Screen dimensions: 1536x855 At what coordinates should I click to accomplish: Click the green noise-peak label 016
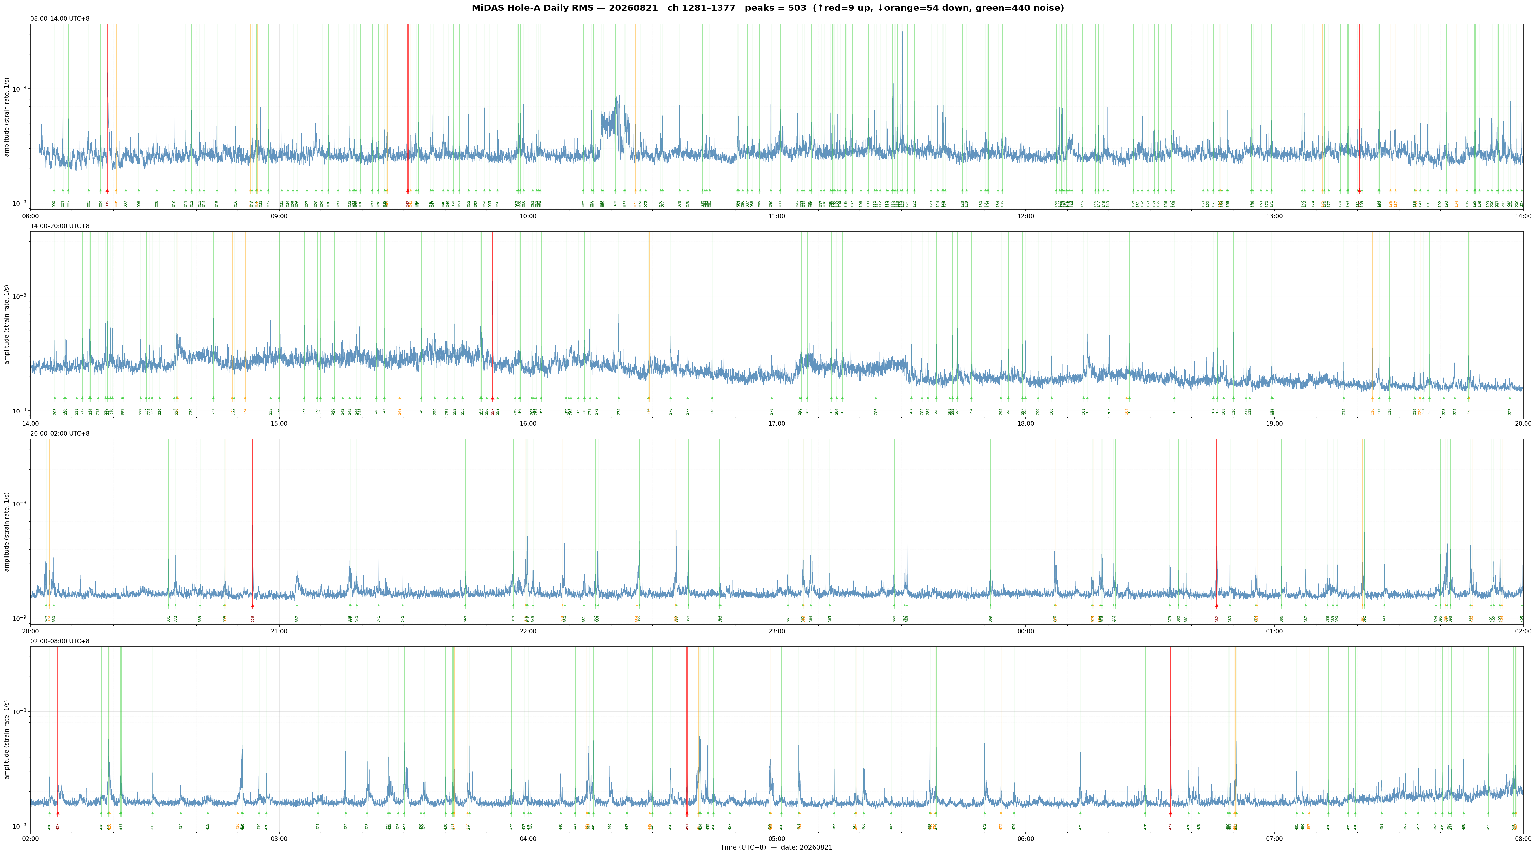coord(236,204)
